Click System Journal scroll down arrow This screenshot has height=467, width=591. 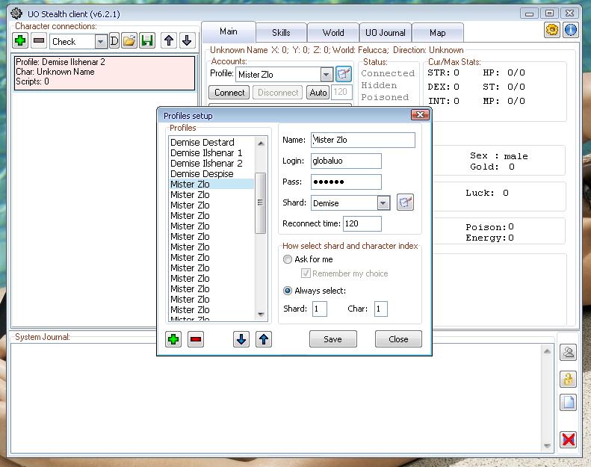547,446
